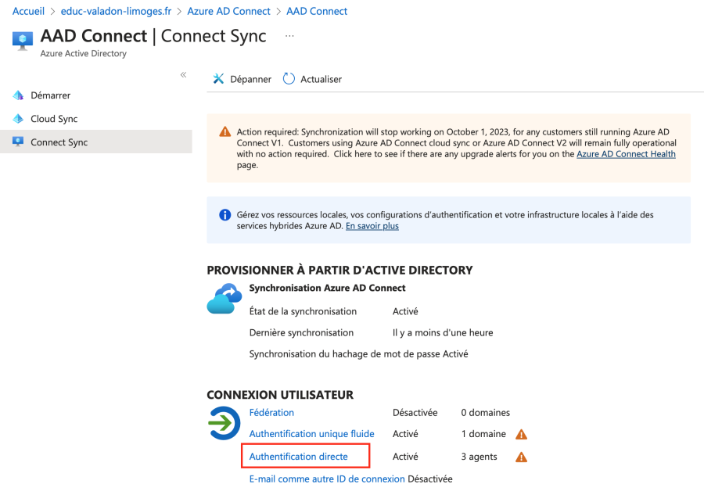The width and height of the screenshot is (704, 502).
Task: Open the En savoir plus link
Action: click(372, 226)
